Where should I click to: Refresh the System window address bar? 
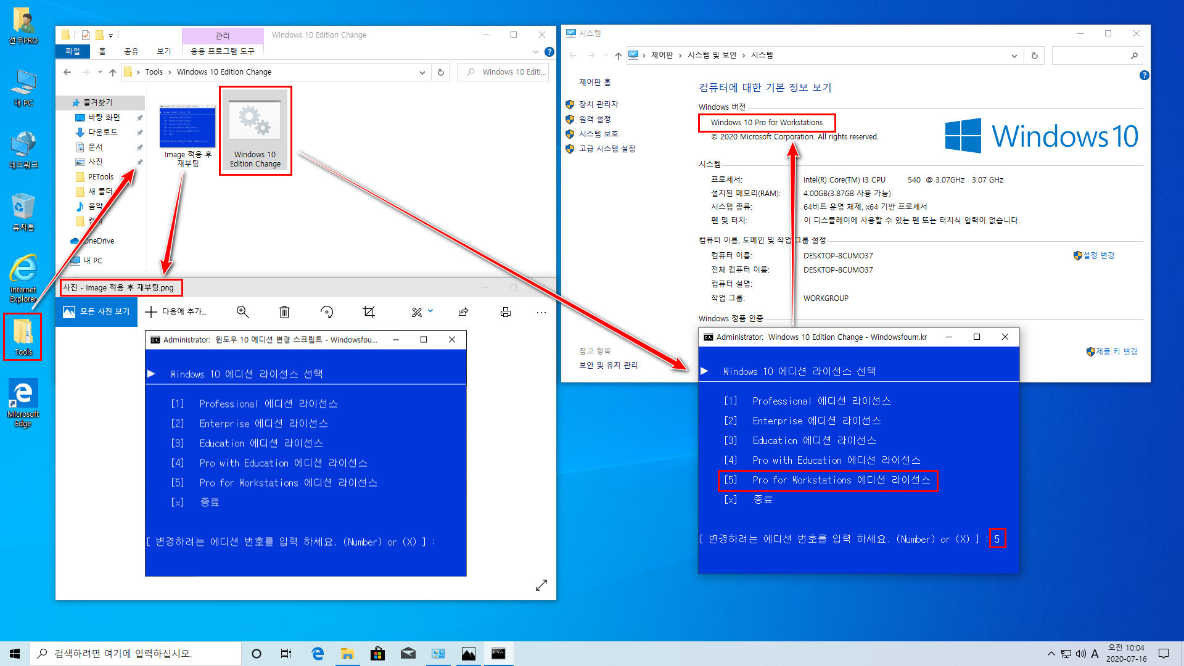tap(1035, 55)
